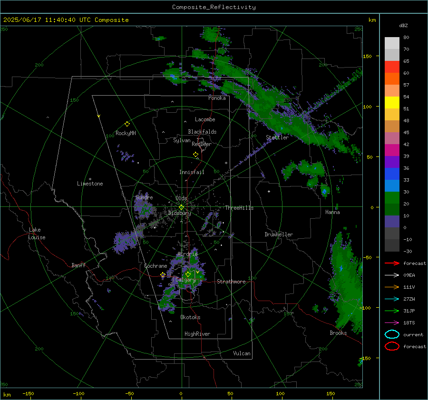
Task: Click the RedDeer city label
Action: click(202, 144)
